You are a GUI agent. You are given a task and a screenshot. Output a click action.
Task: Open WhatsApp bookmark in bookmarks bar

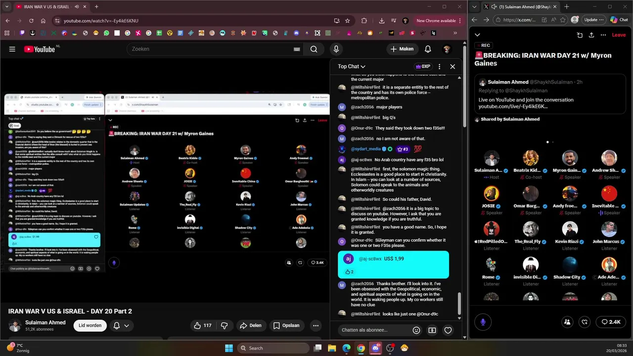coord(106,33)
